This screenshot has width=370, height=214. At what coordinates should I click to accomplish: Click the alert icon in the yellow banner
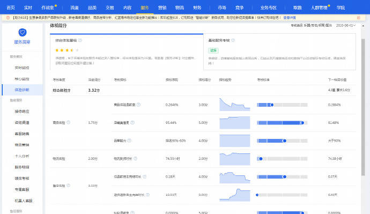[x=8, y=18]
